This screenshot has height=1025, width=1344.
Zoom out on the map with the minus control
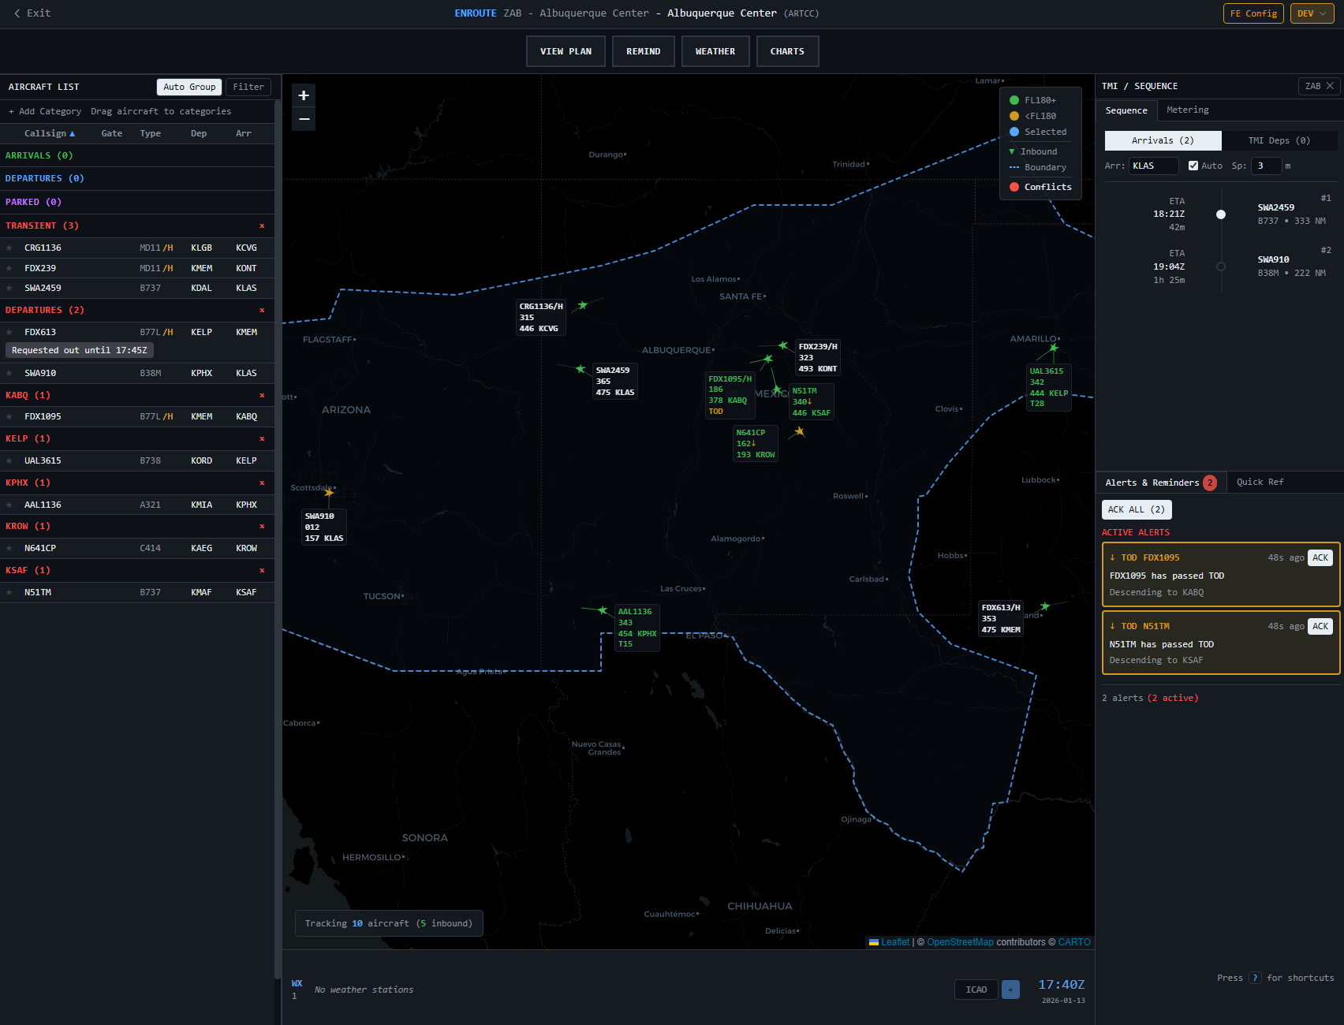pos(304,118)
